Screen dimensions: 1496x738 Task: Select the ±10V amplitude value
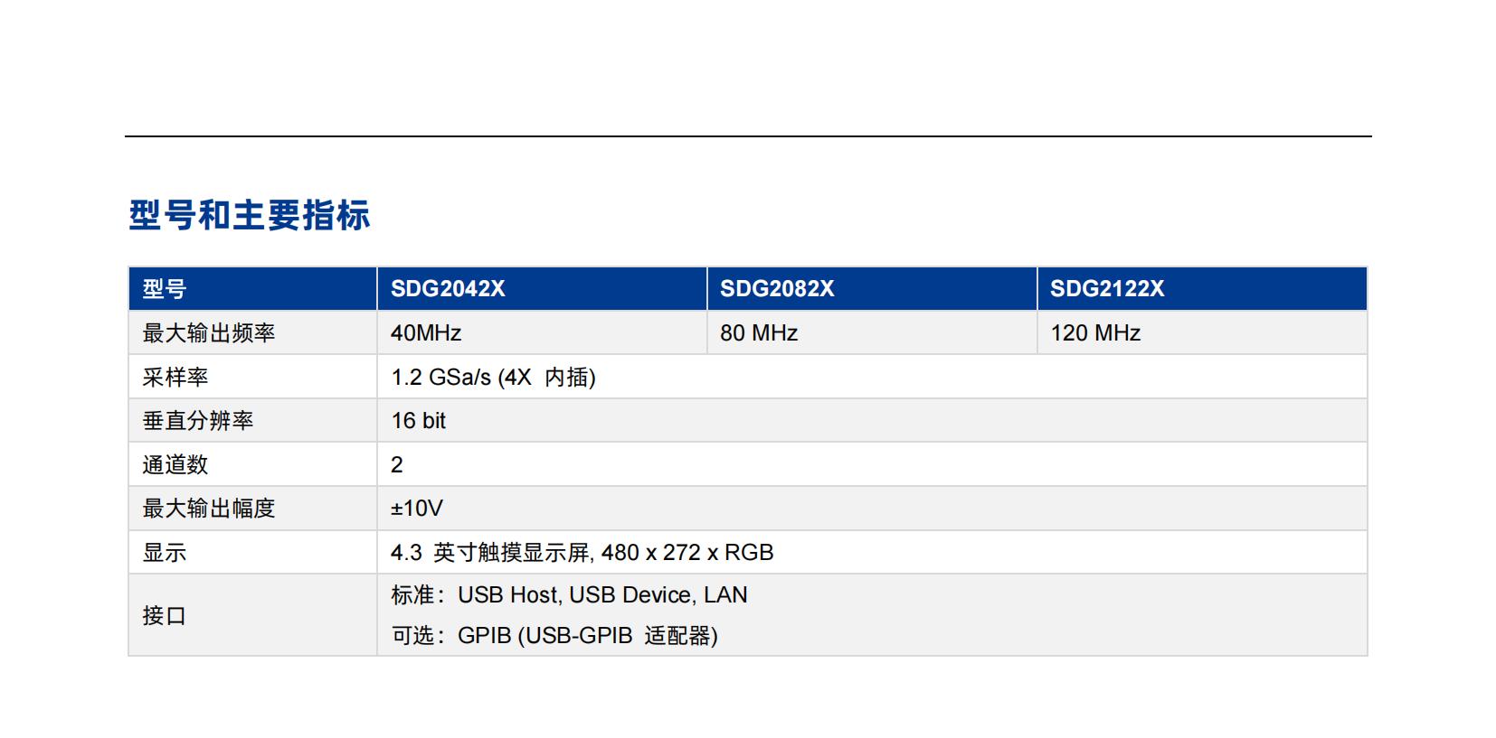(417, 509)
